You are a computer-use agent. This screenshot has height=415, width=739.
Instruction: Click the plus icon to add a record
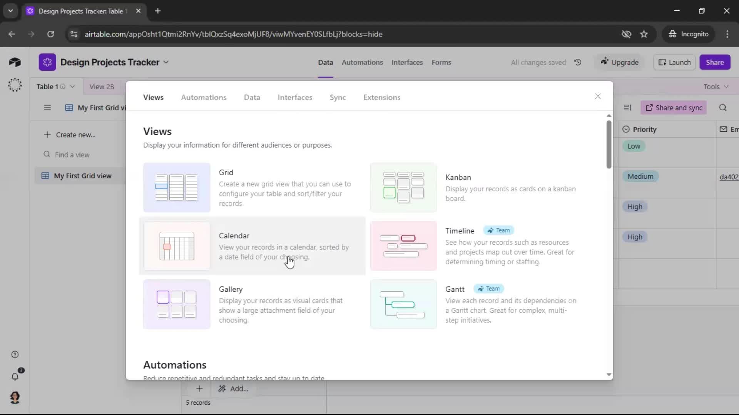click(x=199, y=389)
